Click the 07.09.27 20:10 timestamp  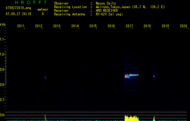tap(18, 14)
